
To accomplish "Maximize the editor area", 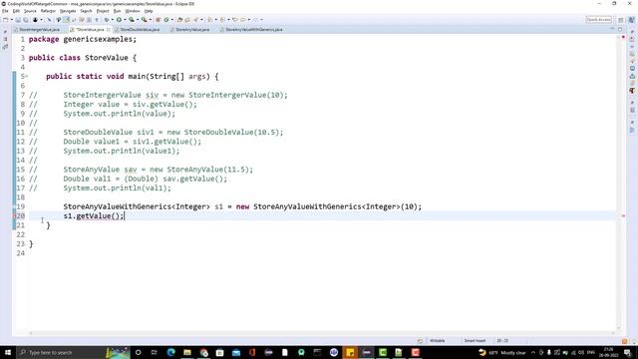I will coord(620,29).
